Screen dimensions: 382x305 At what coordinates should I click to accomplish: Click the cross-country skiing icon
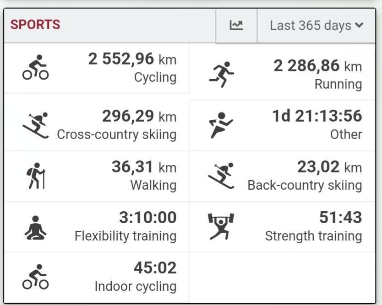point(35,125)
